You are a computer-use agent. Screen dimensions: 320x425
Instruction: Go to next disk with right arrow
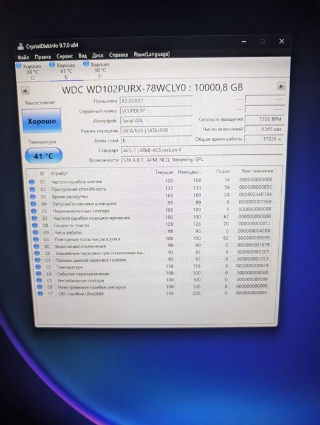281,86
